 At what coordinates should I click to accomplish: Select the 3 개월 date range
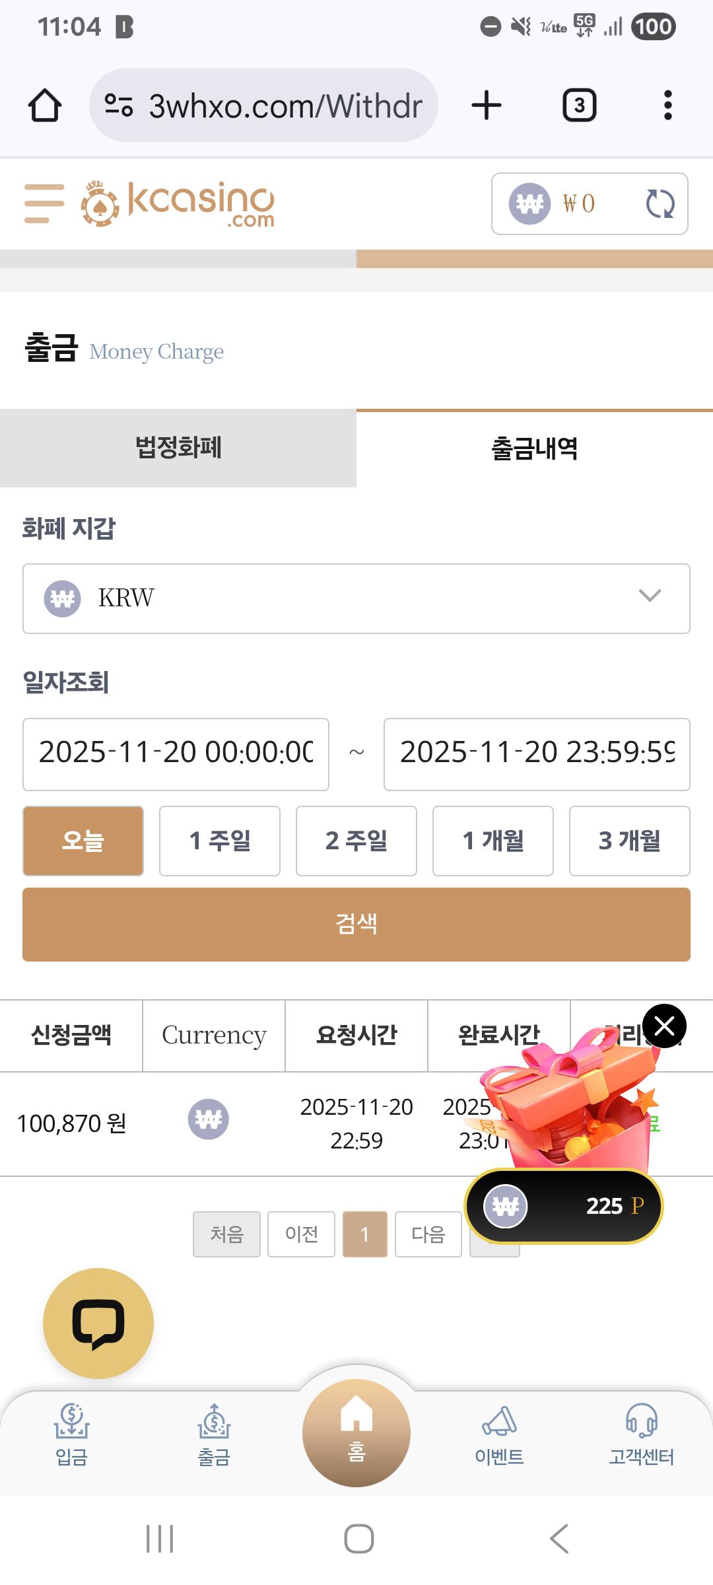pos(629,841)
